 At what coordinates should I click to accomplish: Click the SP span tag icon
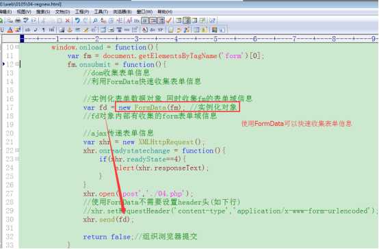pos(161,30)
